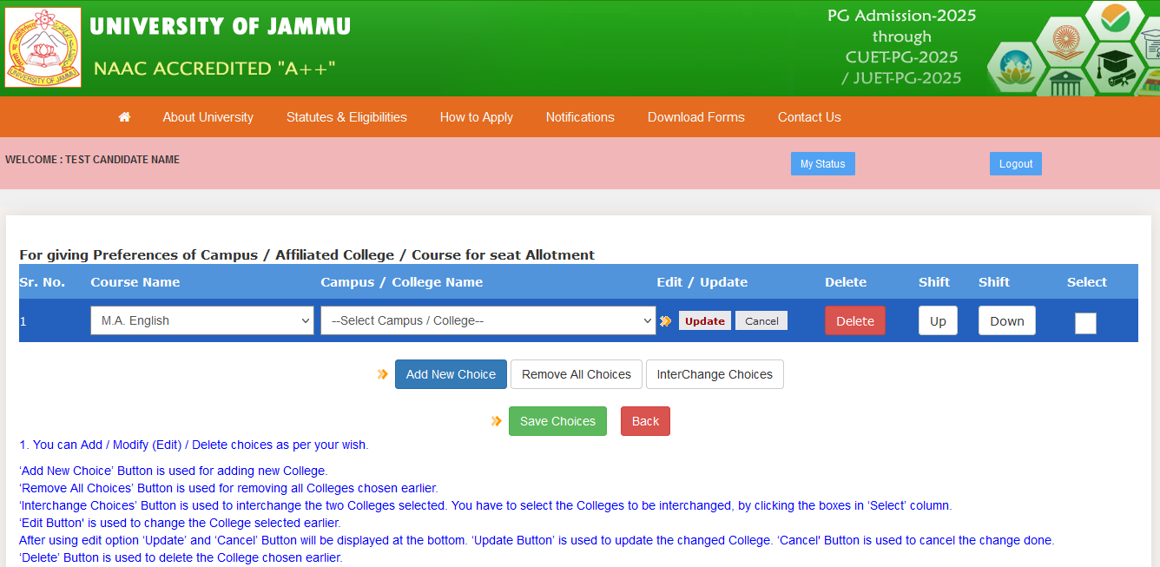Open the Select Campus / College dropdown
Viewport: 1160px width, 567px height.
(x=488, y=320)
